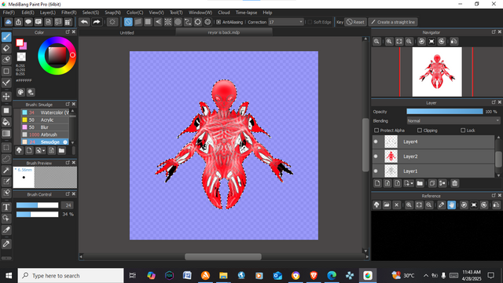Viewport: 503px width, 283px height.
Task: Select the Eraser tool
Action: pos(6,49)
